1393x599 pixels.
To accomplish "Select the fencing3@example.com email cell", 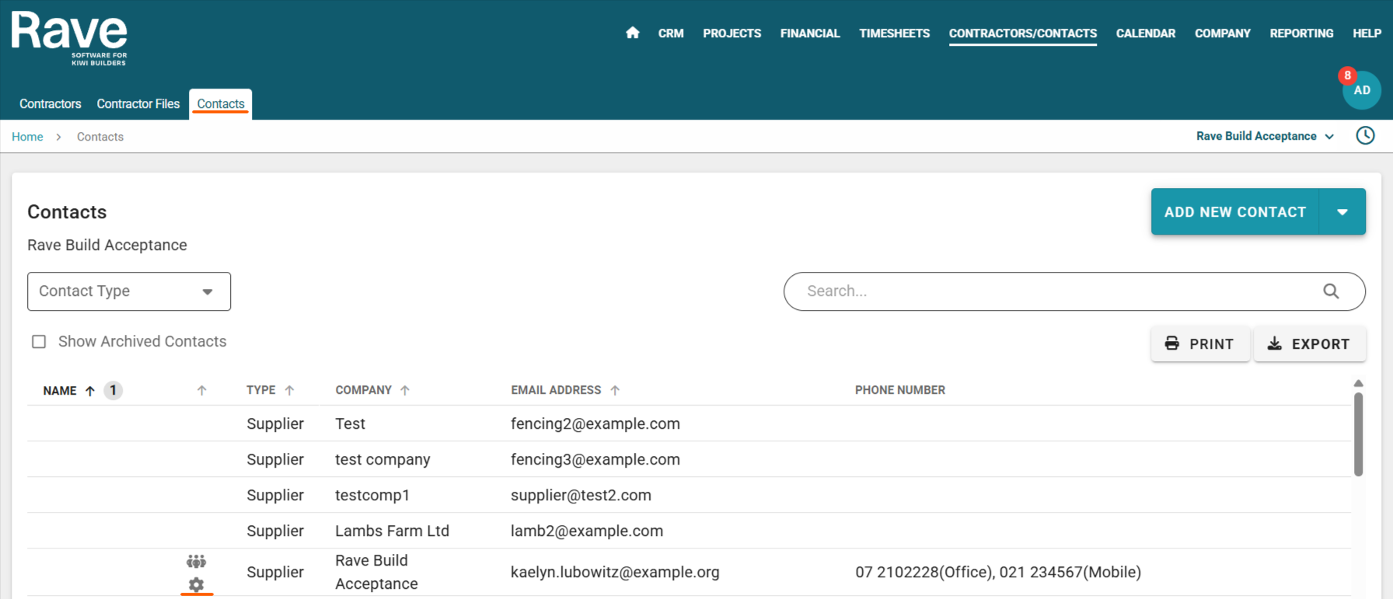I will [x=595, y=460].
